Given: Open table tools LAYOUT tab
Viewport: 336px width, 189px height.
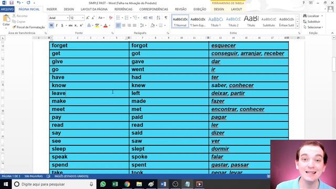Looking at the screenshot, I should point(237,9).
